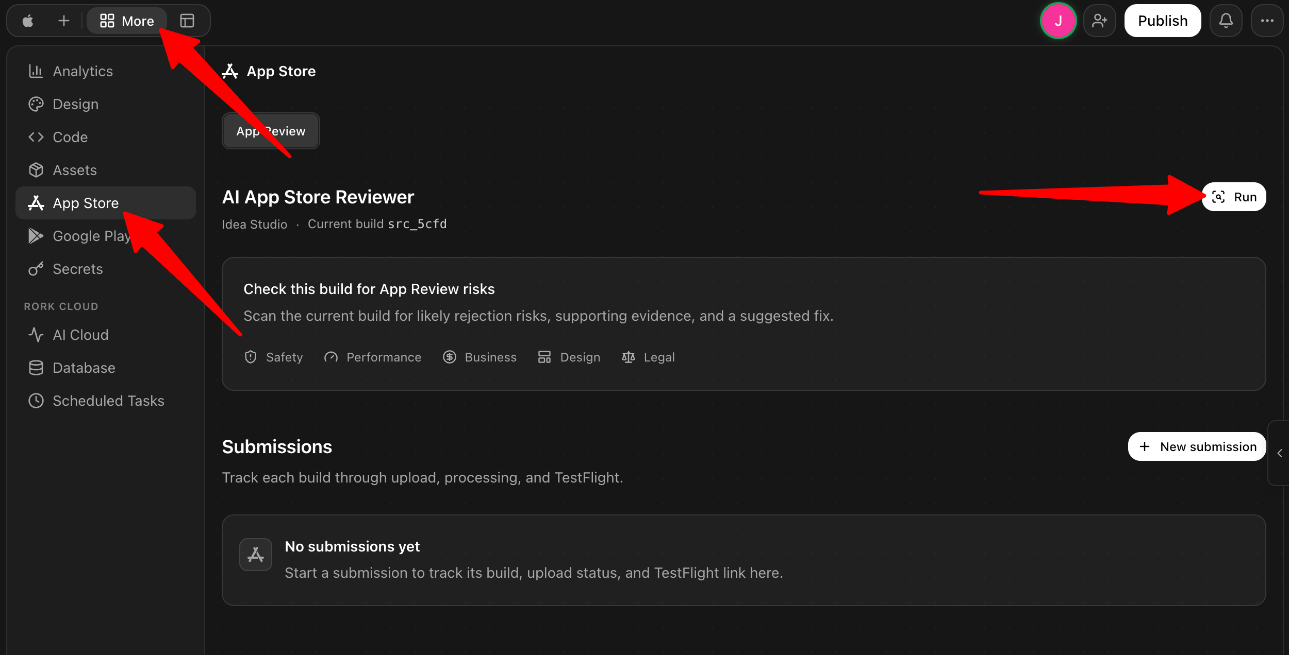
Task: Open Secrets in sidebar
Action: pyautogui.click(x=106, y=269)
